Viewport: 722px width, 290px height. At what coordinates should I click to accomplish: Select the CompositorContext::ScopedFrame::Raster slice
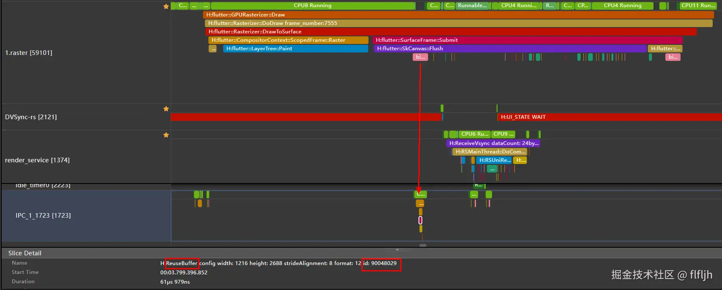click(x=288, y=40)
